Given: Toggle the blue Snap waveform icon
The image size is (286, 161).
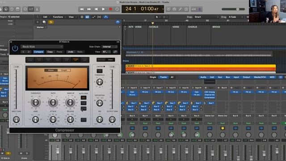Looking at the screenshot, I should point(105,17).
